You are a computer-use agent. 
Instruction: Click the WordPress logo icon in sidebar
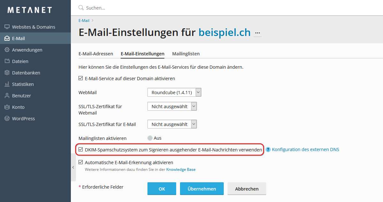tap(7, 119)
